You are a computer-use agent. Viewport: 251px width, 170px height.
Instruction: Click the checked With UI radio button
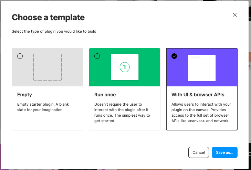tap(174, 56)
